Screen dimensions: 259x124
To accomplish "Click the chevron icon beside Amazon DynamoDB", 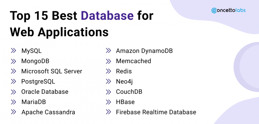I will [x=109, y=51].
